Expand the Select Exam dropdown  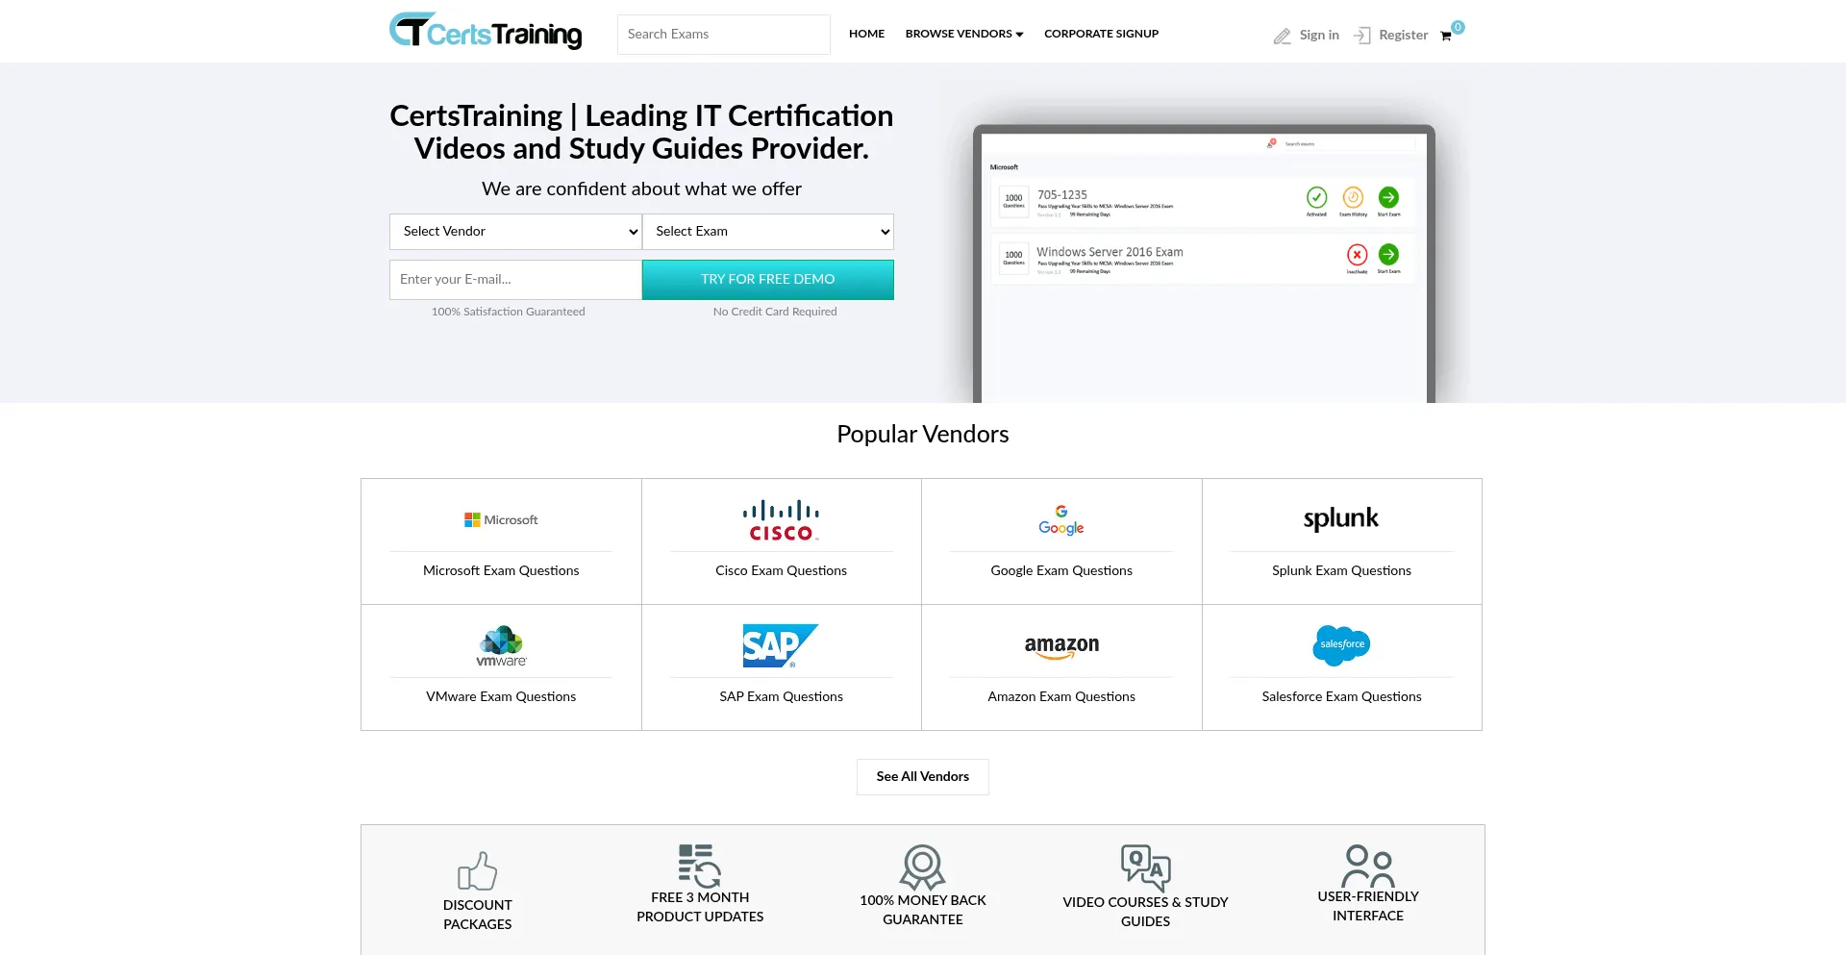pyautogui.click(x=767, y=232)
